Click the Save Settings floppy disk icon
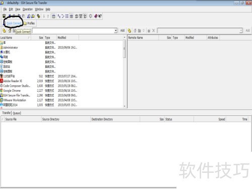The height and width of the screenshot is (189, 252). click(4, 16)
